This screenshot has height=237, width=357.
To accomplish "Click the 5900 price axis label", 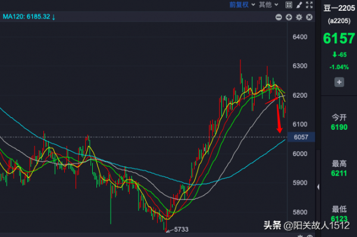I will pyautogui.click(x=300, y=183).
